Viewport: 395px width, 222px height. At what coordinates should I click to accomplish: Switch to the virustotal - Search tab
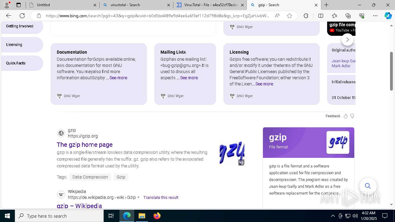[x=136, y=5]
